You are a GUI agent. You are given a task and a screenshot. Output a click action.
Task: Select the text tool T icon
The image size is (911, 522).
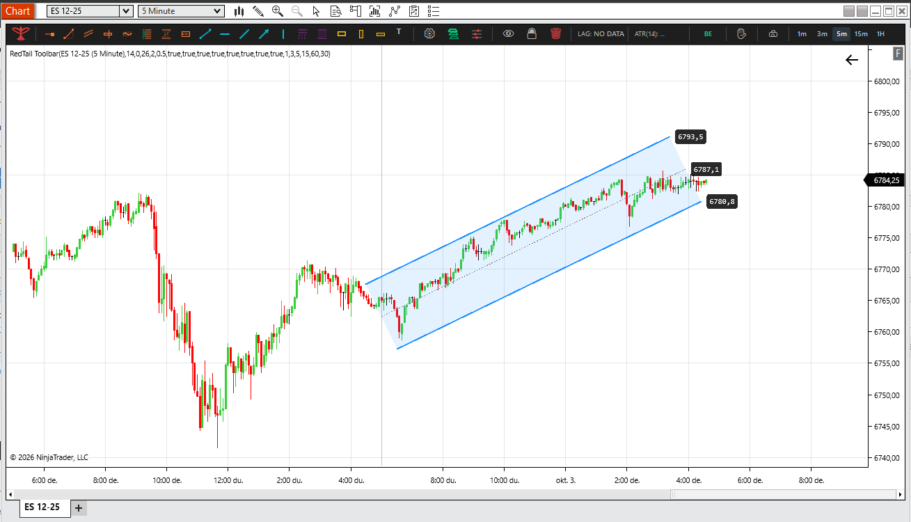[399, 31]
